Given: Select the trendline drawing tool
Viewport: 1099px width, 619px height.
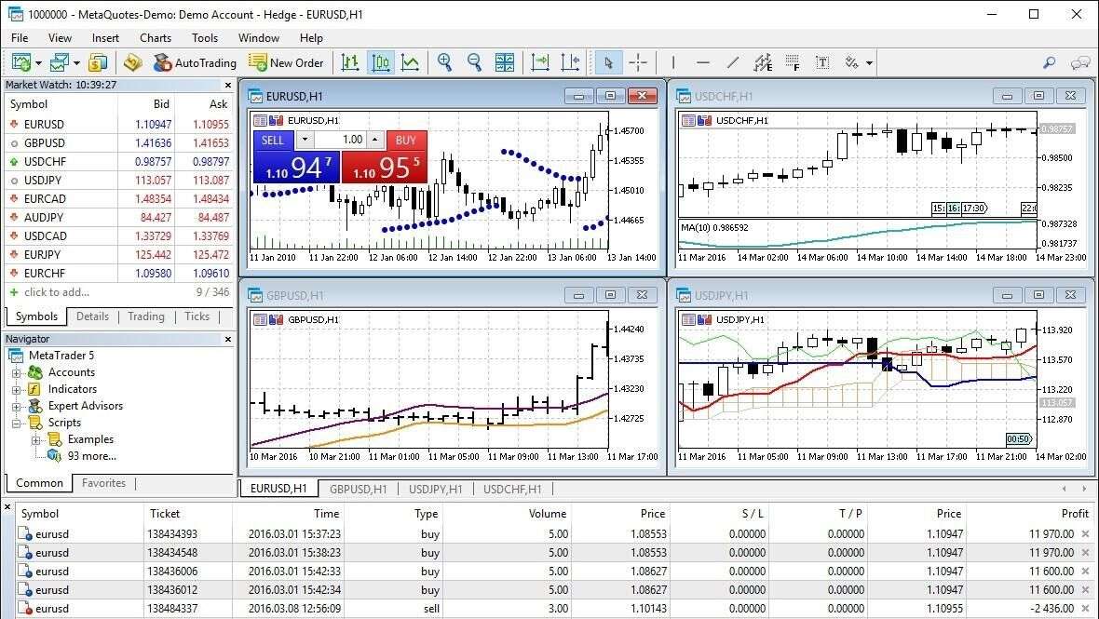Looking at the screenshot, I should (x=733, y=63).
